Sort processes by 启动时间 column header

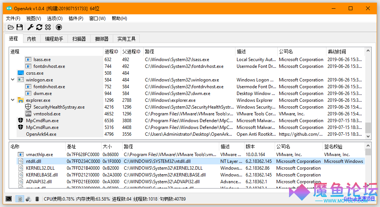tap(345, 52)
